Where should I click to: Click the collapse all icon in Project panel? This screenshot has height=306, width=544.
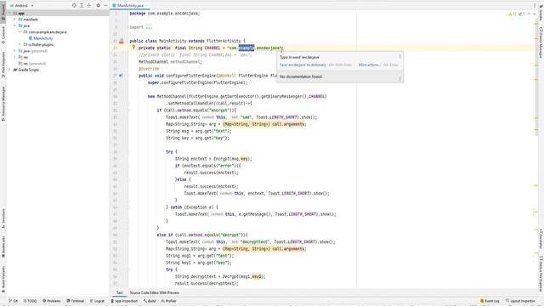pyautogui.click(x=89, y=6)
